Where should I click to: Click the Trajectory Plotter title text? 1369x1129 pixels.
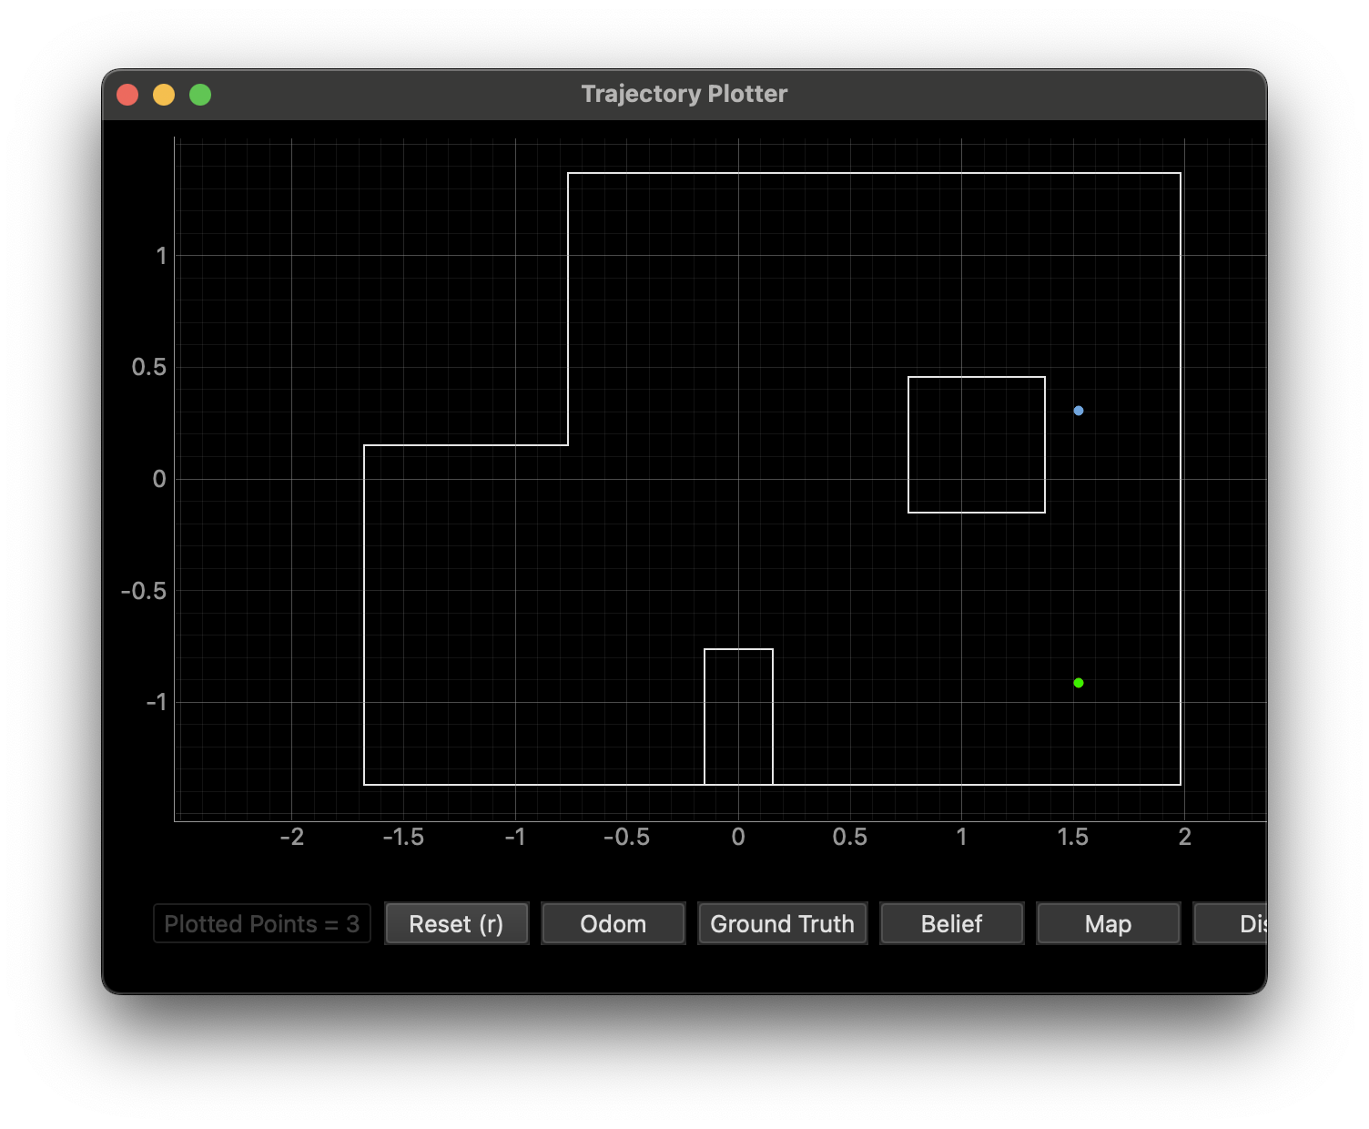tap(684, 94)
